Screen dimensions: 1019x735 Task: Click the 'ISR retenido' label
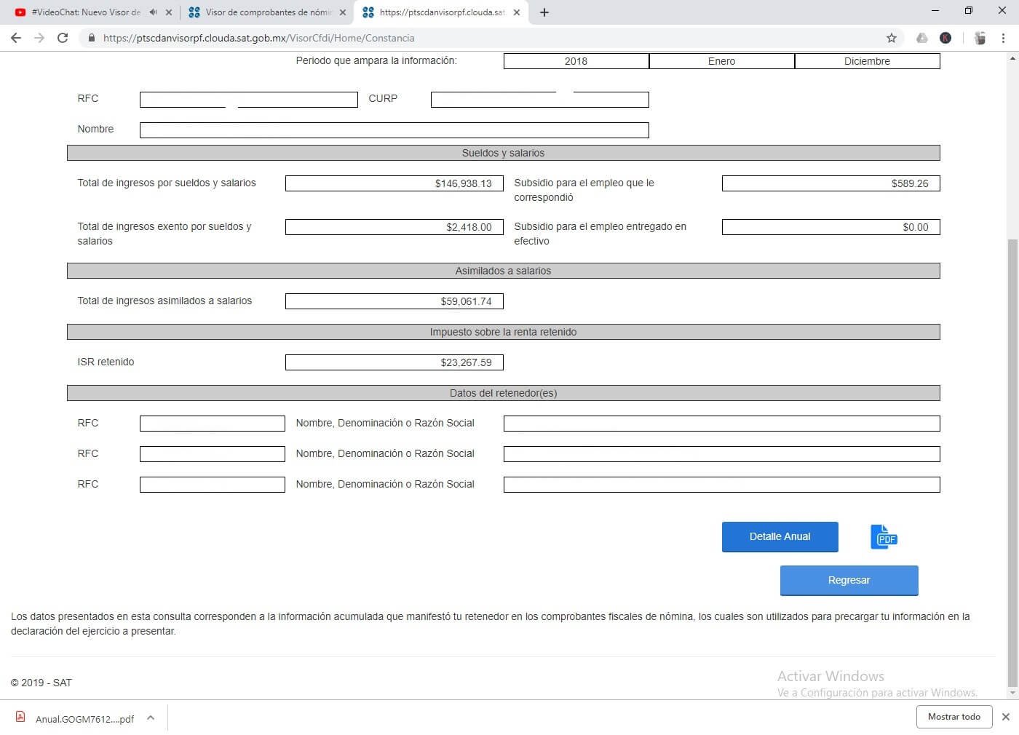[106, 362]
